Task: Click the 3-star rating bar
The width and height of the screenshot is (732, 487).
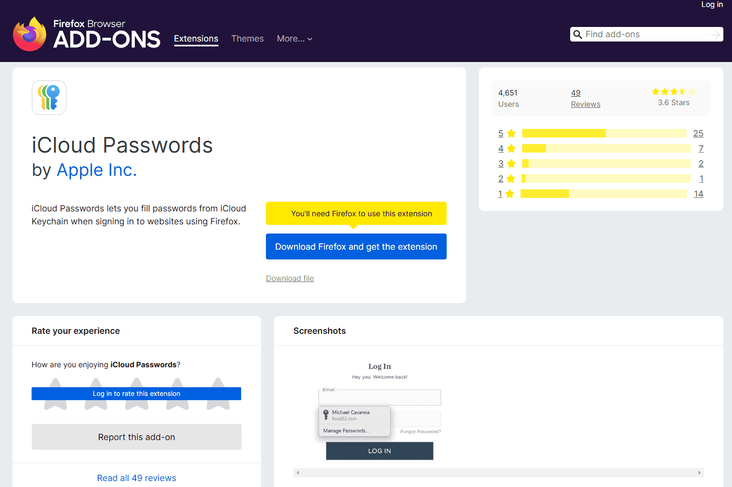Action: click(606, 163)
